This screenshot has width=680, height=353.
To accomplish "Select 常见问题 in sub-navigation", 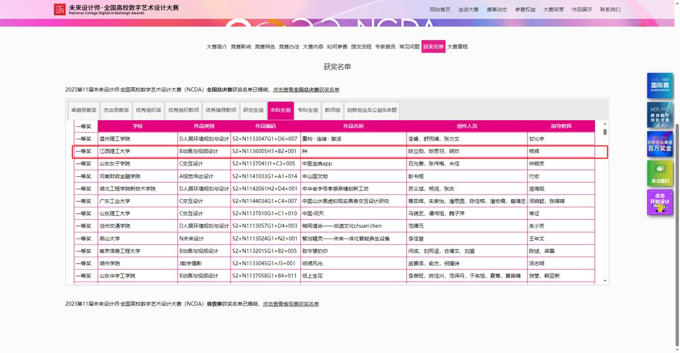I will 410,46.
